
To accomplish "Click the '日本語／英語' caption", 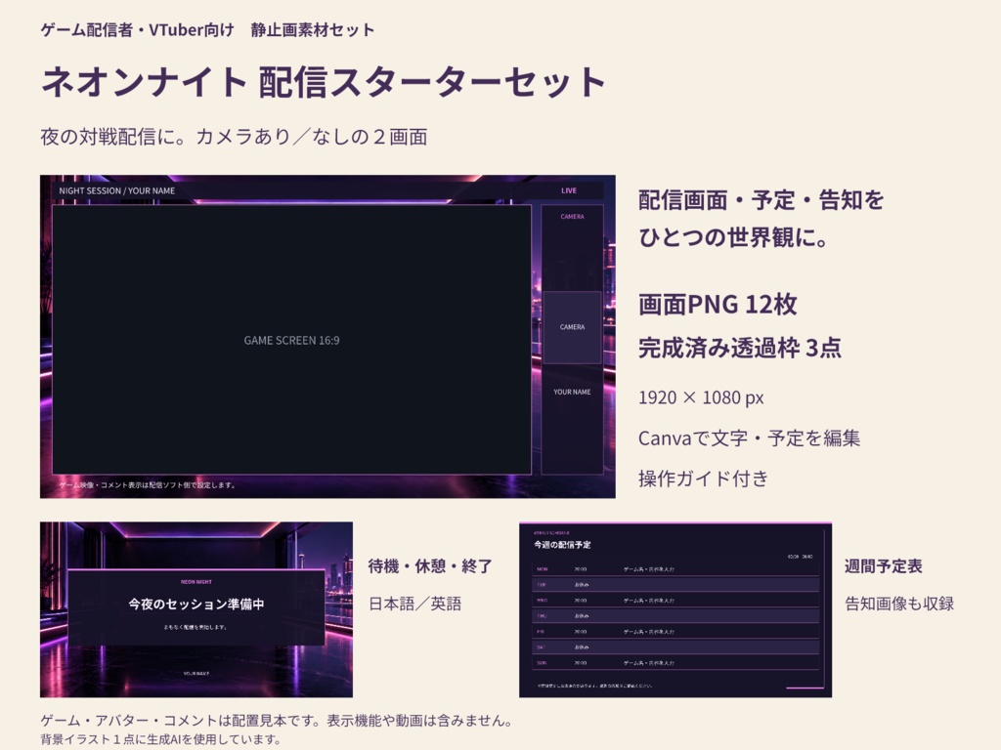I will click(x=414, y=604).
